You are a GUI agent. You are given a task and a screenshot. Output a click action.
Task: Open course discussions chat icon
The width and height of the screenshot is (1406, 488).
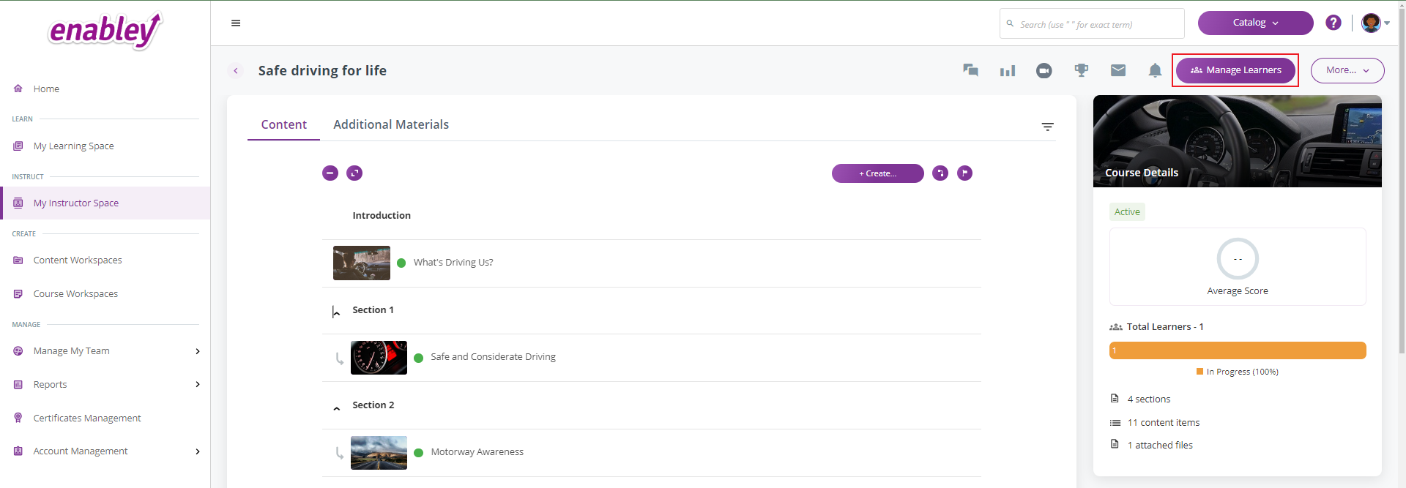click(x=970, y=70)
